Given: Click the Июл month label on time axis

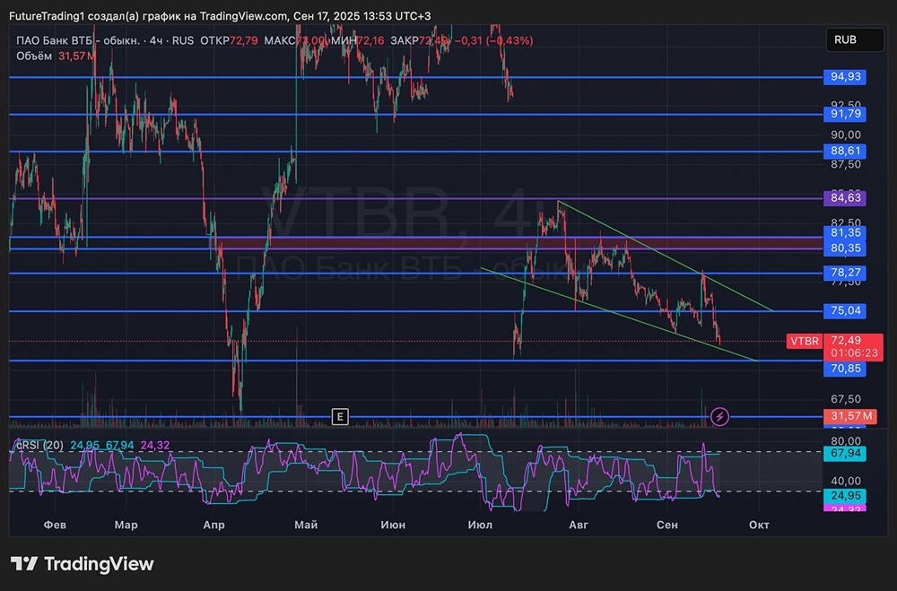Looking at the screenshot, I should pyautogui.click(x=480, y=525).
